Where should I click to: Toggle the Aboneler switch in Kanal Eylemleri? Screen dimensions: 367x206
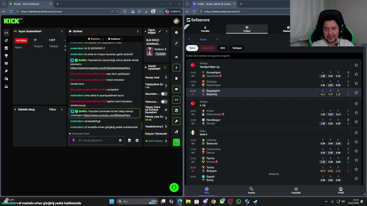coord(164,94)
